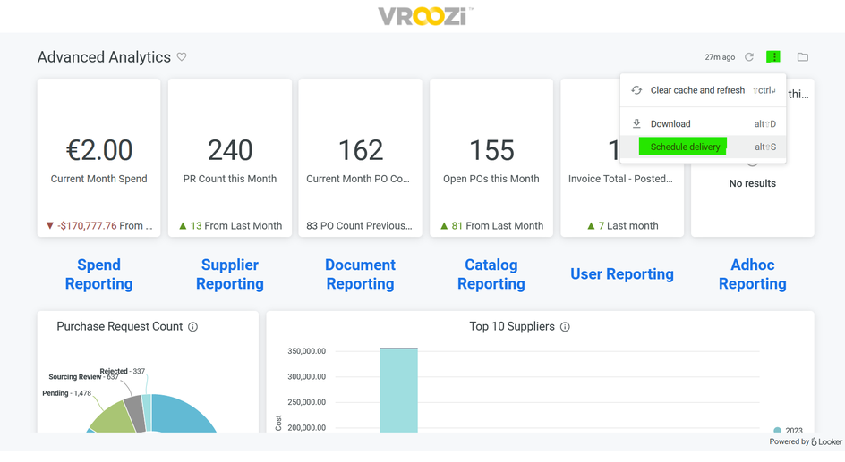Open the folder icon at top right
Image resolution: width=845 pixels, height=462 pixels.
pos(802,57)
